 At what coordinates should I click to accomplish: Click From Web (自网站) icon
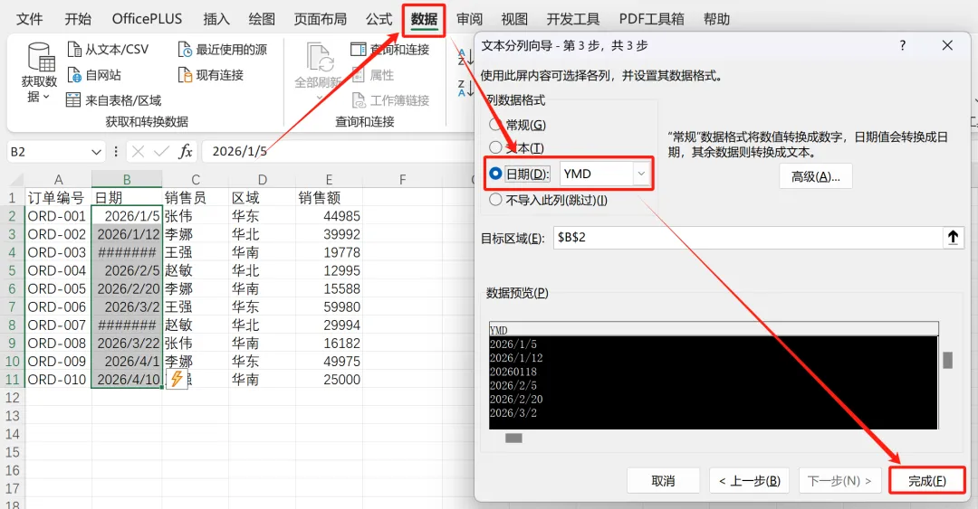coord(74,75)
